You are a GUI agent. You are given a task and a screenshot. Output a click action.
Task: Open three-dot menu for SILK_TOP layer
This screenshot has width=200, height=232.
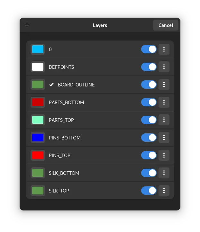pos(164,191)
